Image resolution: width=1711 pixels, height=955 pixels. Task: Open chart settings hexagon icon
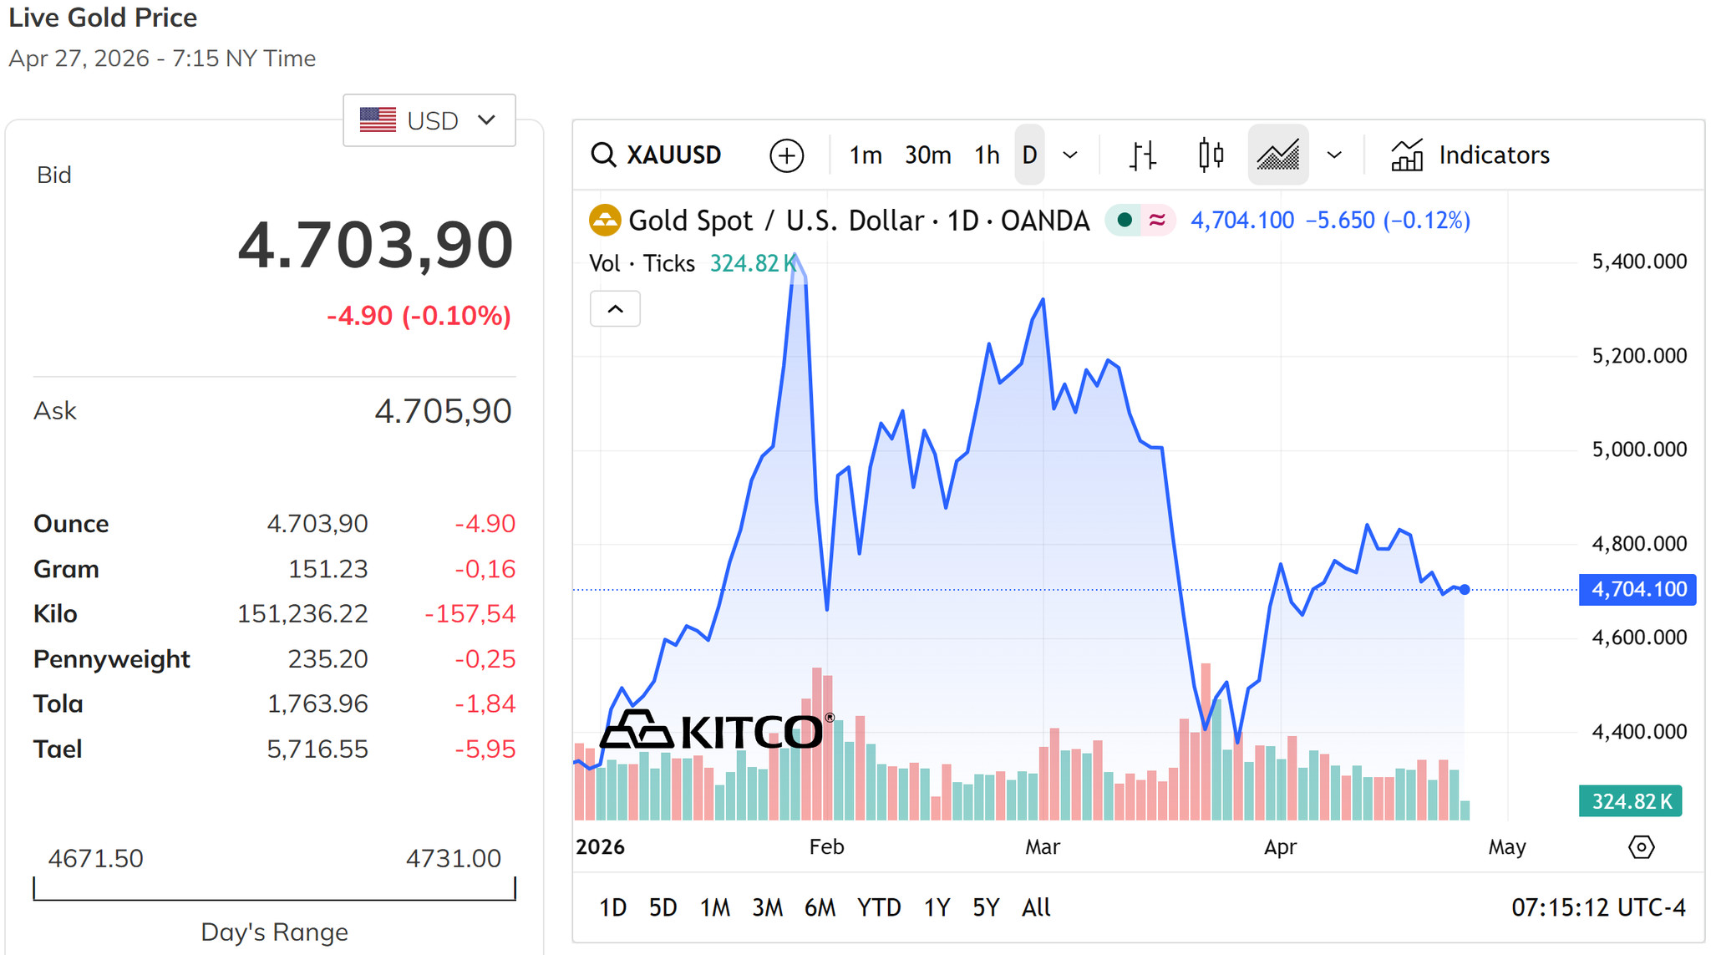[1641, 847]
